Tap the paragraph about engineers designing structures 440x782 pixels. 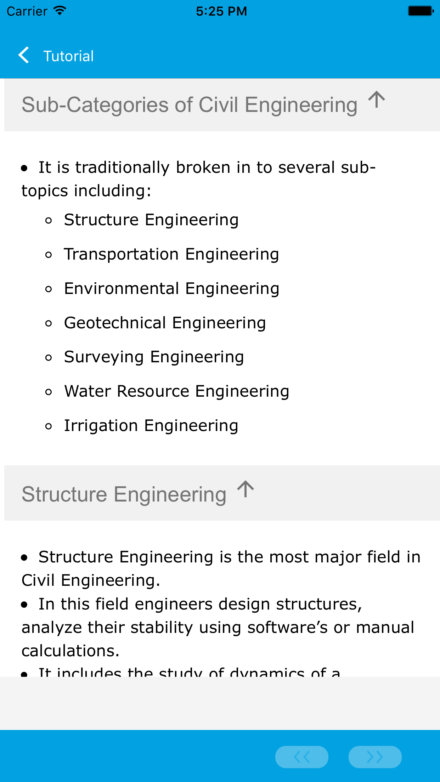point(218,627)
